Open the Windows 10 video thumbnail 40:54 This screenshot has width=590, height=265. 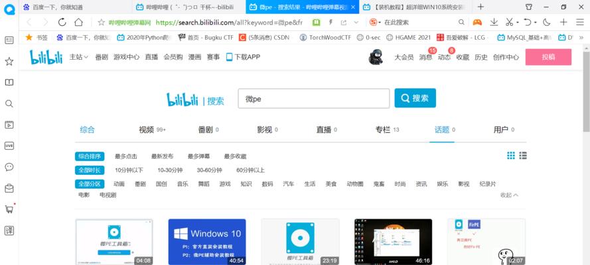pyautogui.click(x=207, y=242)
